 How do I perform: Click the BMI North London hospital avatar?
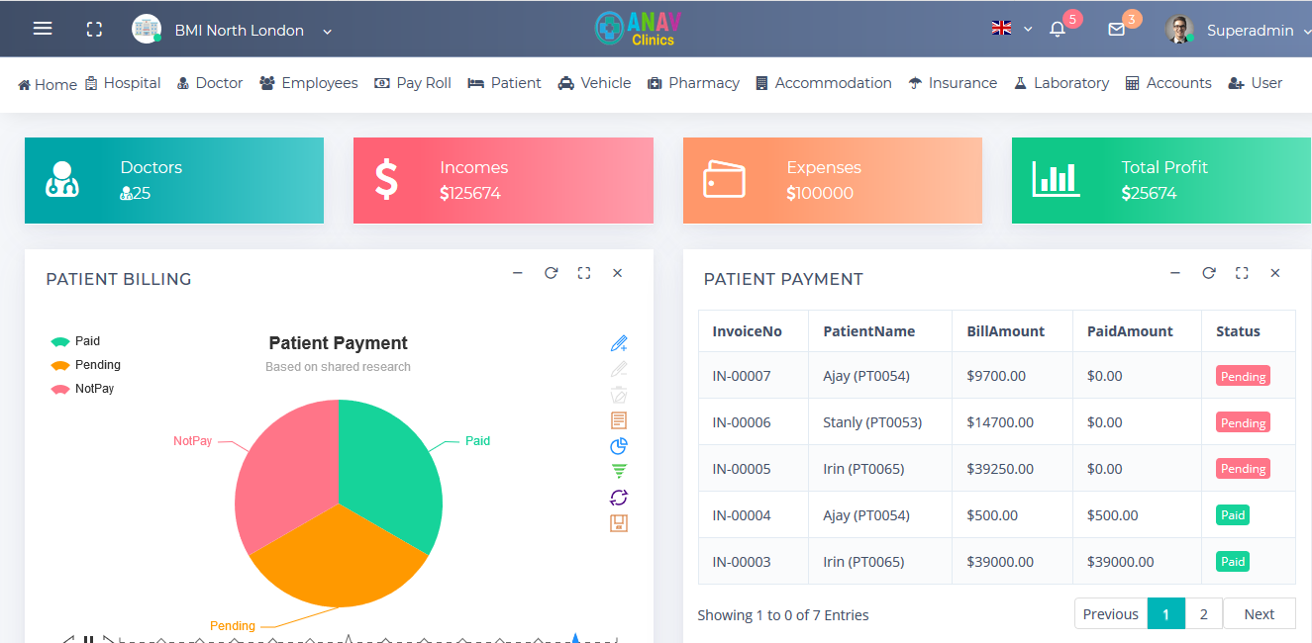click(147, 29)
